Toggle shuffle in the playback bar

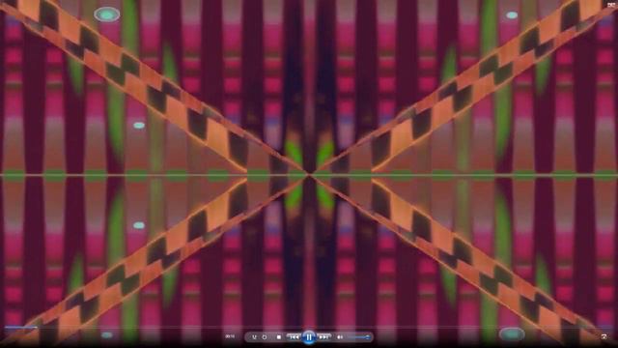pos(254,337)
